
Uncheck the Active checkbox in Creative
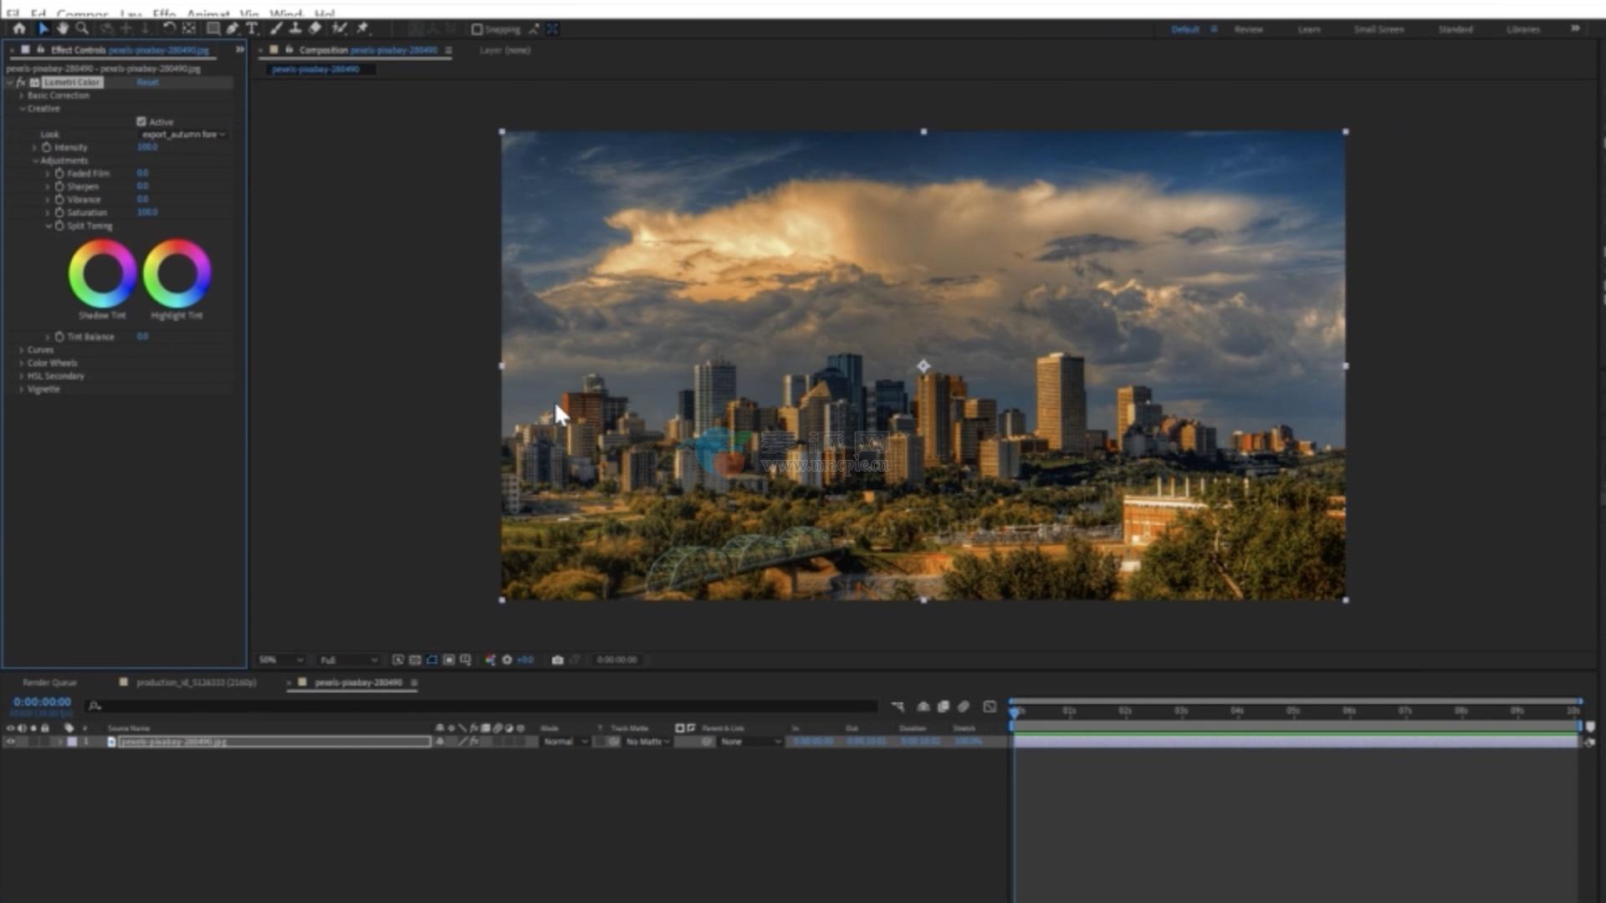click(x=141, y=121)
